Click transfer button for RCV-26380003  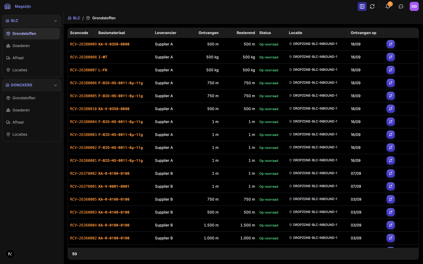point(390,135)
